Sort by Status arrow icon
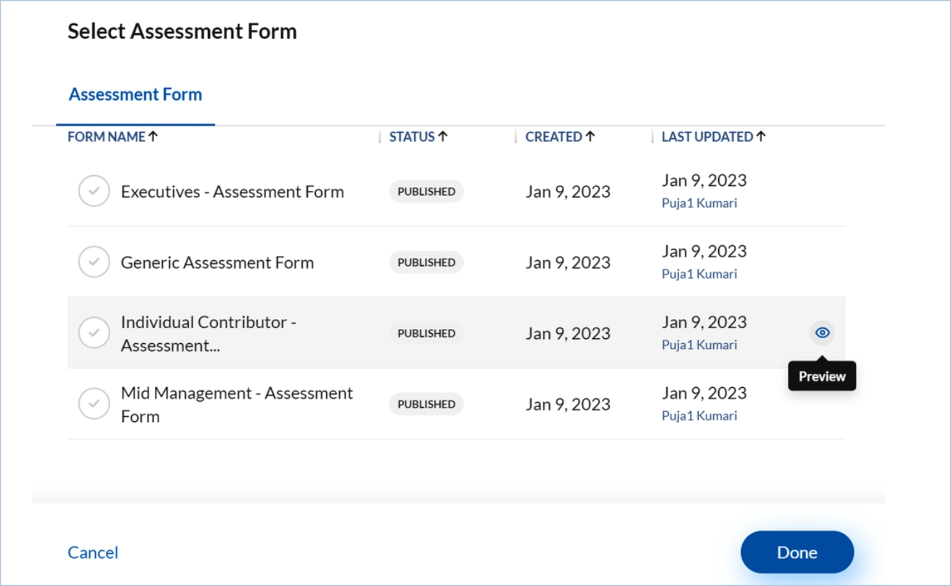Screen dimensions: 951x586 443,136
